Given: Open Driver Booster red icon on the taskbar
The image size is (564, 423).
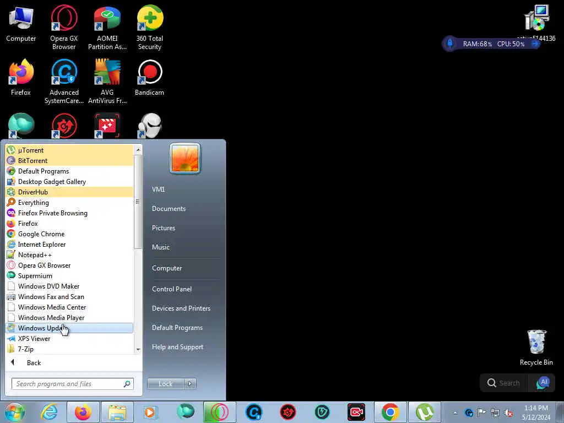Looking at the screenshot, I should click(288, 412).
